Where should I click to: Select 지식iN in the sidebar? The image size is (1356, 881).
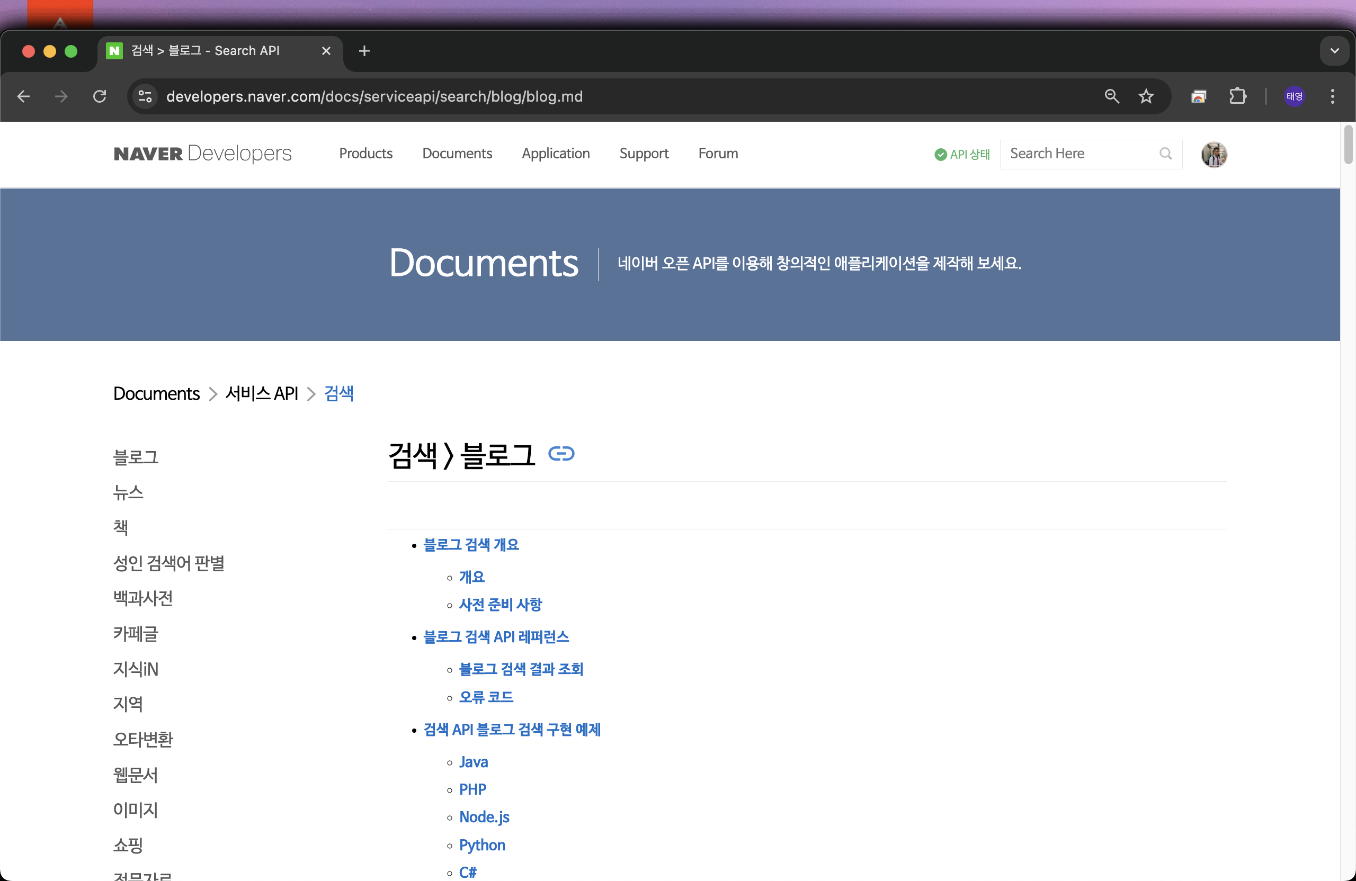click(x=136, y=669)
